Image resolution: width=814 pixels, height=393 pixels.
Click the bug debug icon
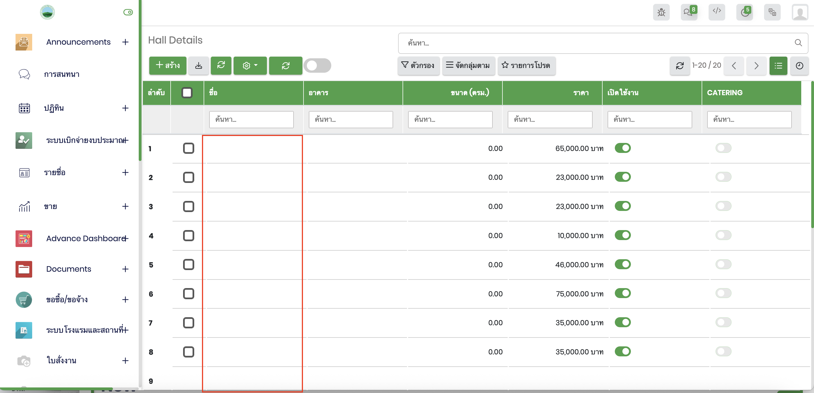click(661, 12)
